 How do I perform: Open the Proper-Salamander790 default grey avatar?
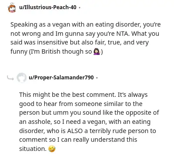(22, 78)
